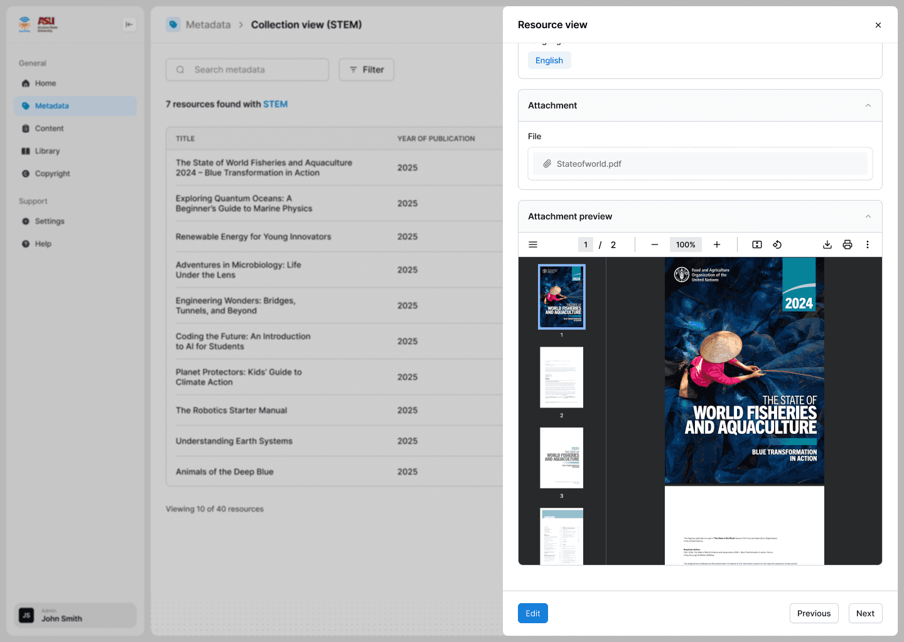Open 'Adventures in Microbiology' row
This screenshot has width=904, height=642.
[x=335, y=270]
